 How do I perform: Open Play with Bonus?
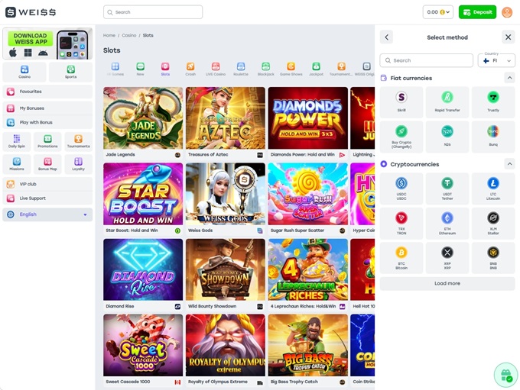click(x=47, y=123)
